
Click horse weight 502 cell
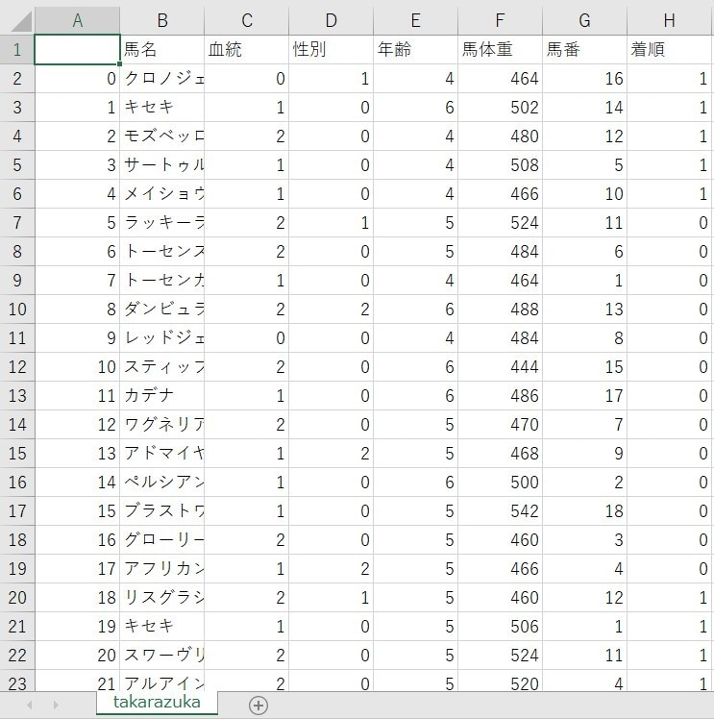(x=500, y=108)
